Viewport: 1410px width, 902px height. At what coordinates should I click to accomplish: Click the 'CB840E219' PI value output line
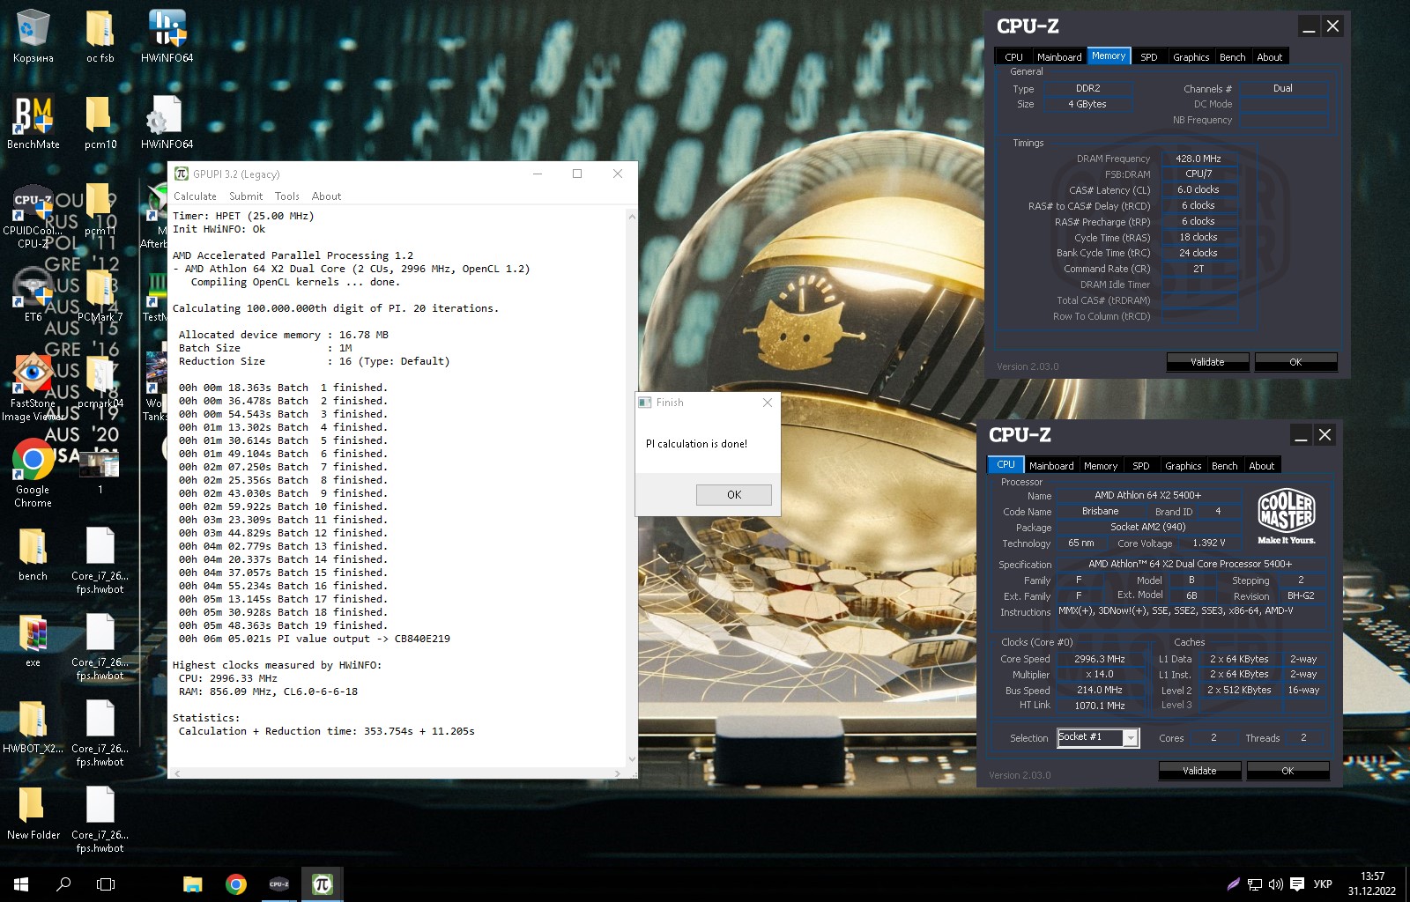tap(315, 639)
